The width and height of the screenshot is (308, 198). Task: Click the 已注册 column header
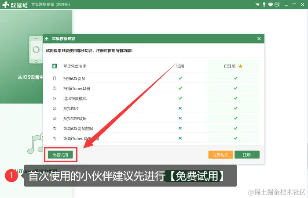click(x=230, y=66)
